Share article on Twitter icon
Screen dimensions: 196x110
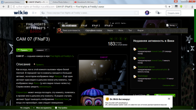pos(125,39)
